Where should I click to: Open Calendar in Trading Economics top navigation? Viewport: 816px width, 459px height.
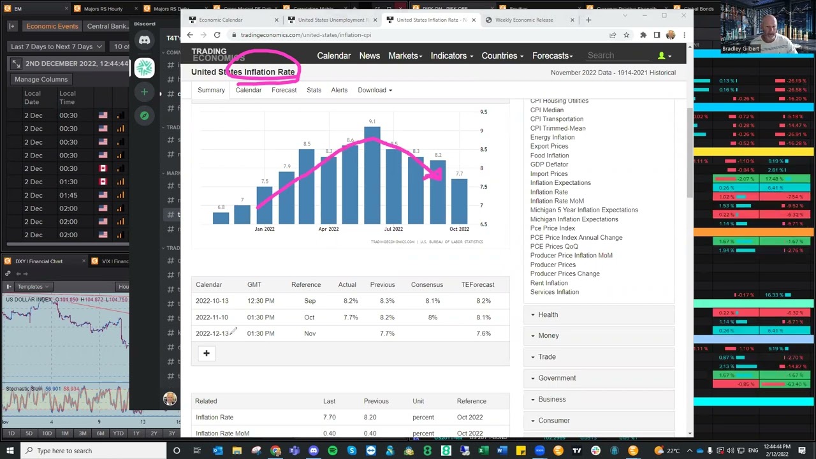pos(334,56)
